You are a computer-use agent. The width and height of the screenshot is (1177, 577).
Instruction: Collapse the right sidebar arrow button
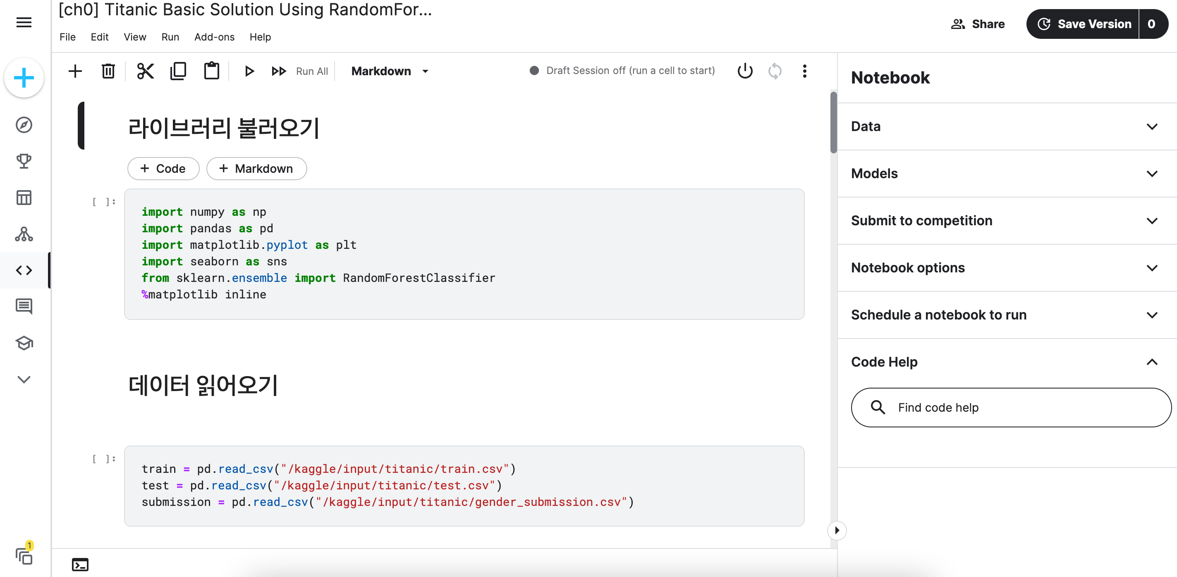point(837,530)
